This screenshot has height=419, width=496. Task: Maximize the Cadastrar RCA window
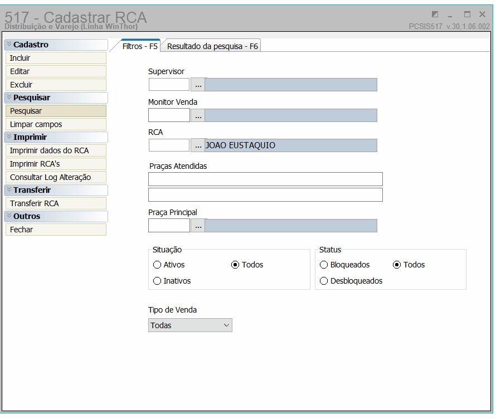(x=467, y=14)
